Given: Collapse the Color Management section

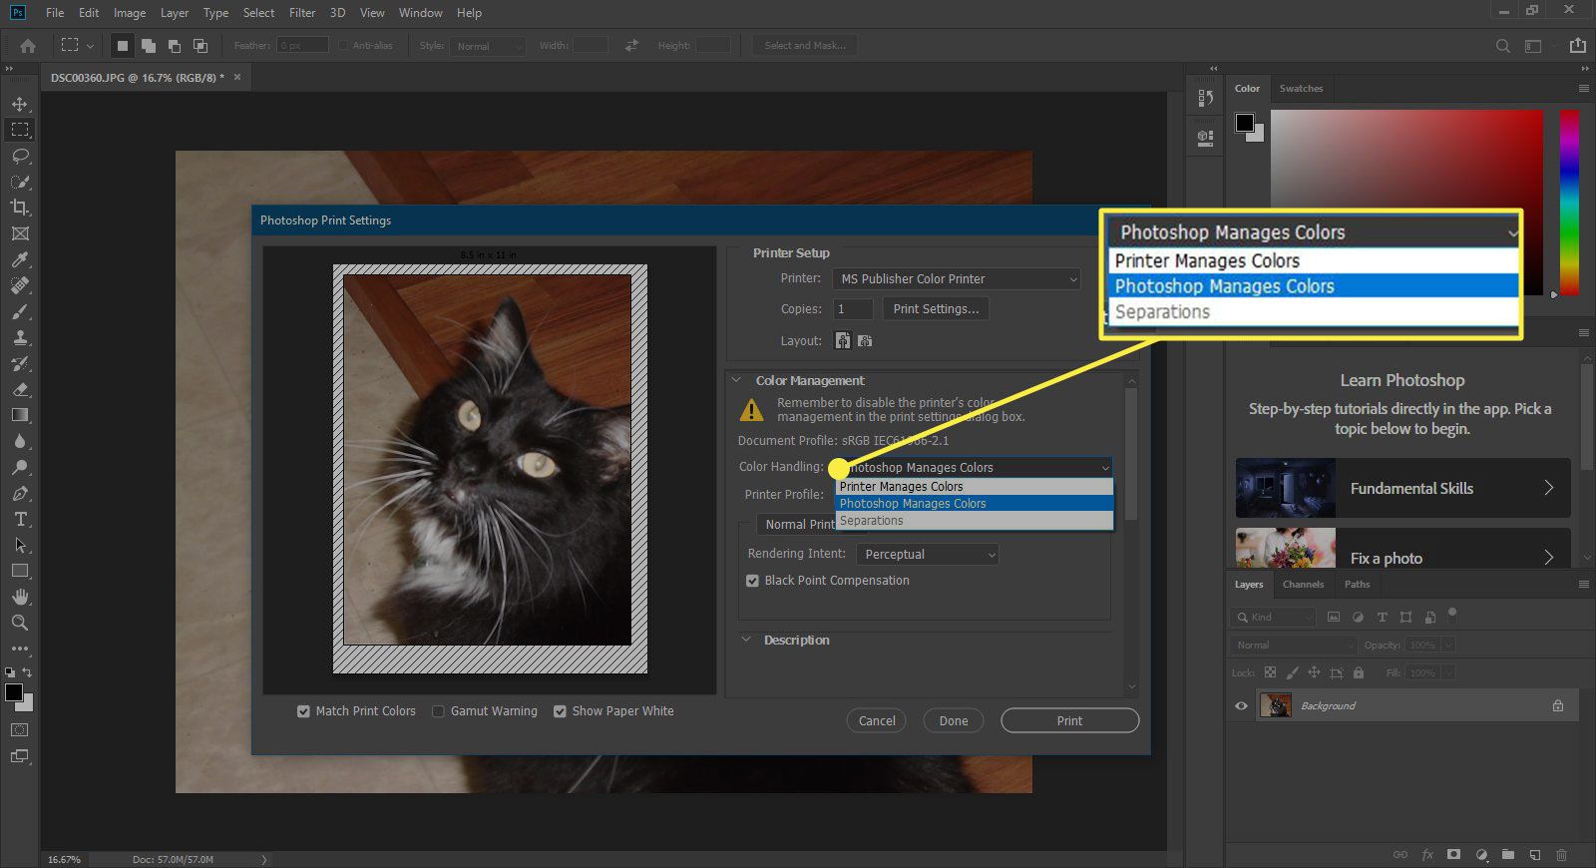Looking at the screenshot, I should pyautogui.click(x=736, y=380).
